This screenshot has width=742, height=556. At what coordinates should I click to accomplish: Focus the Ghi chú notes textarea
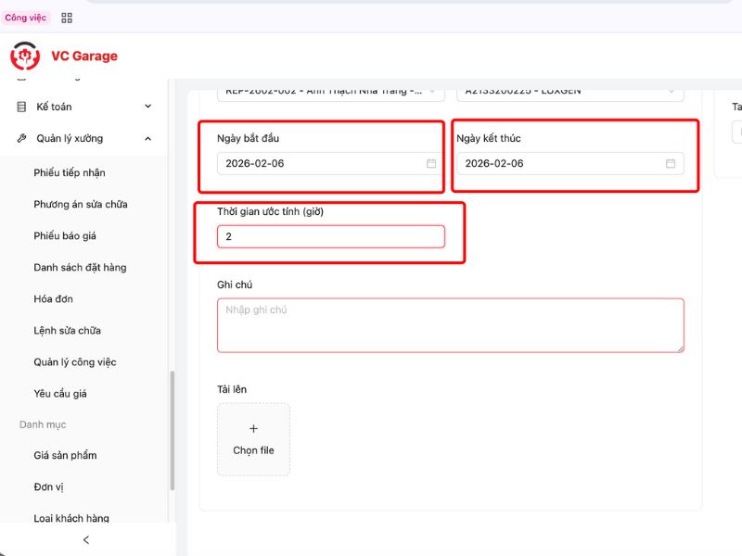pos(450,324)
